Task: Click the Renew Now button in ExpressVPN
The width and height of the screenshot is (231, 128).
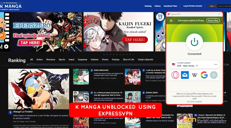Action: [213, 20]
